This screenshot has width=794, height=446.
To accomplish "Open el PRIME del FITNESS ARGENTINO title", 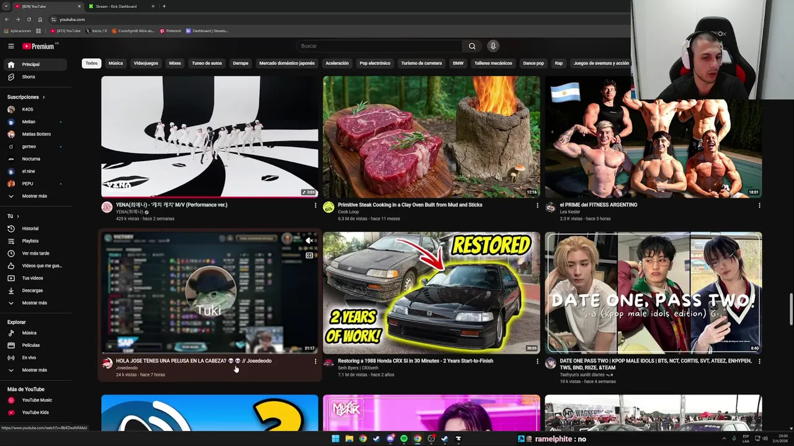I will tap(599, 205).
